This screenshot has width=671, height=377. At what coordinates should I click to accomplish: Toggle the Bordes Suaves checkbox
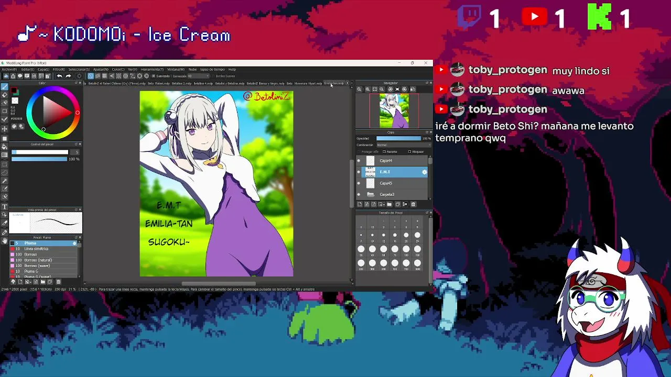(213, 76)
